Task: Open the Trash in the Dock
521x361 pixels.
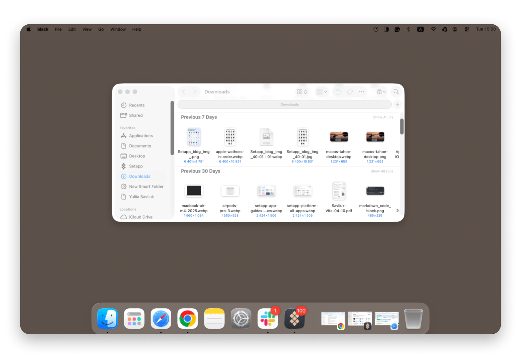Action: (x=413, y=319)
